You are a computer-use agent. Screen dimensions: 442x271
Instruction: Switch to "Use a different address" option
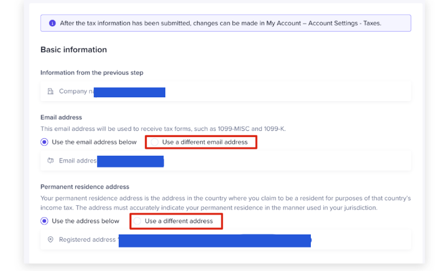[137, 221]
